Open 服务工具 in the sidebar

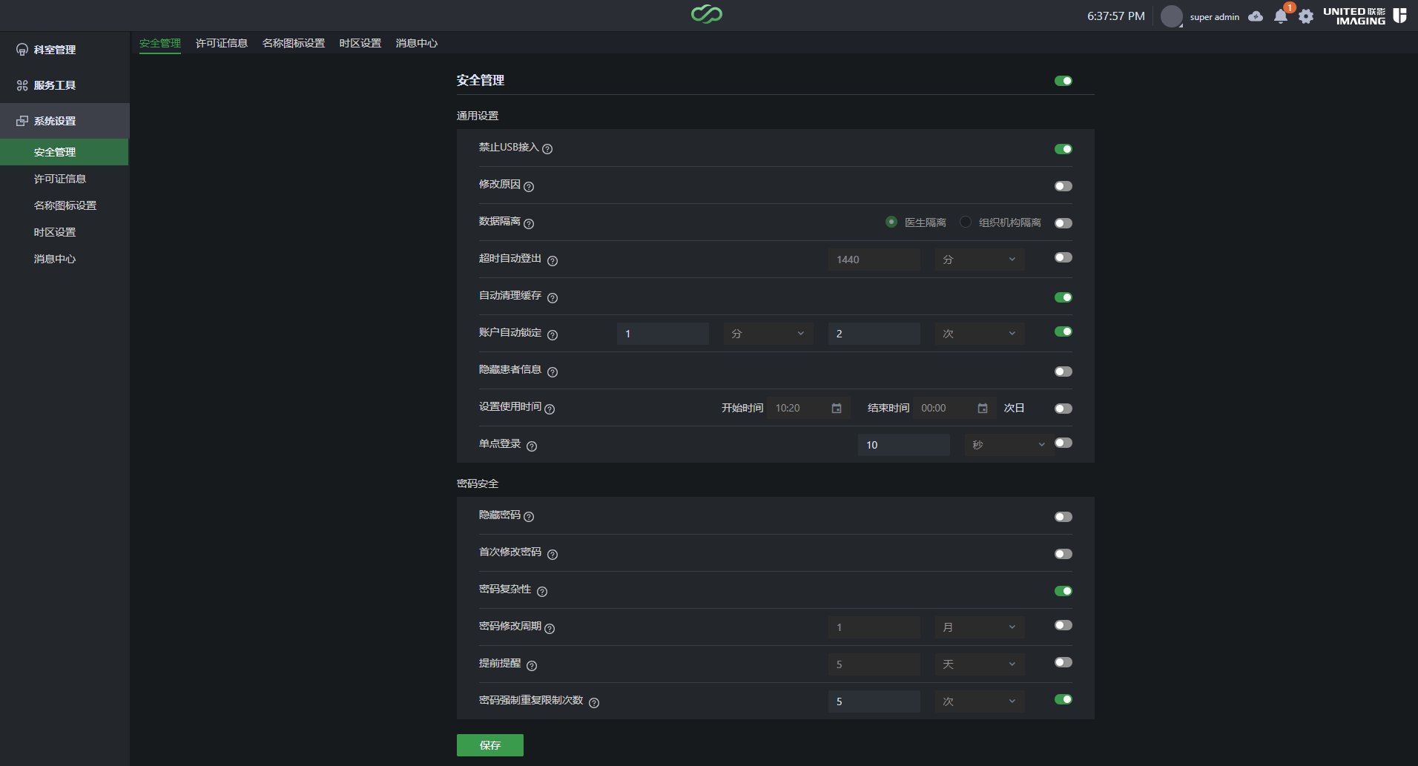pyautogui.click(x=55, y=85)
